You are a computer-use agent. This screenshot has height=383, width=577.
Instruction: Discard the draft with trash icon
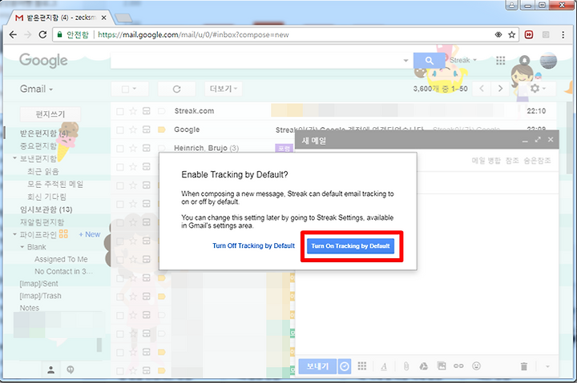(x=524, y=366)
